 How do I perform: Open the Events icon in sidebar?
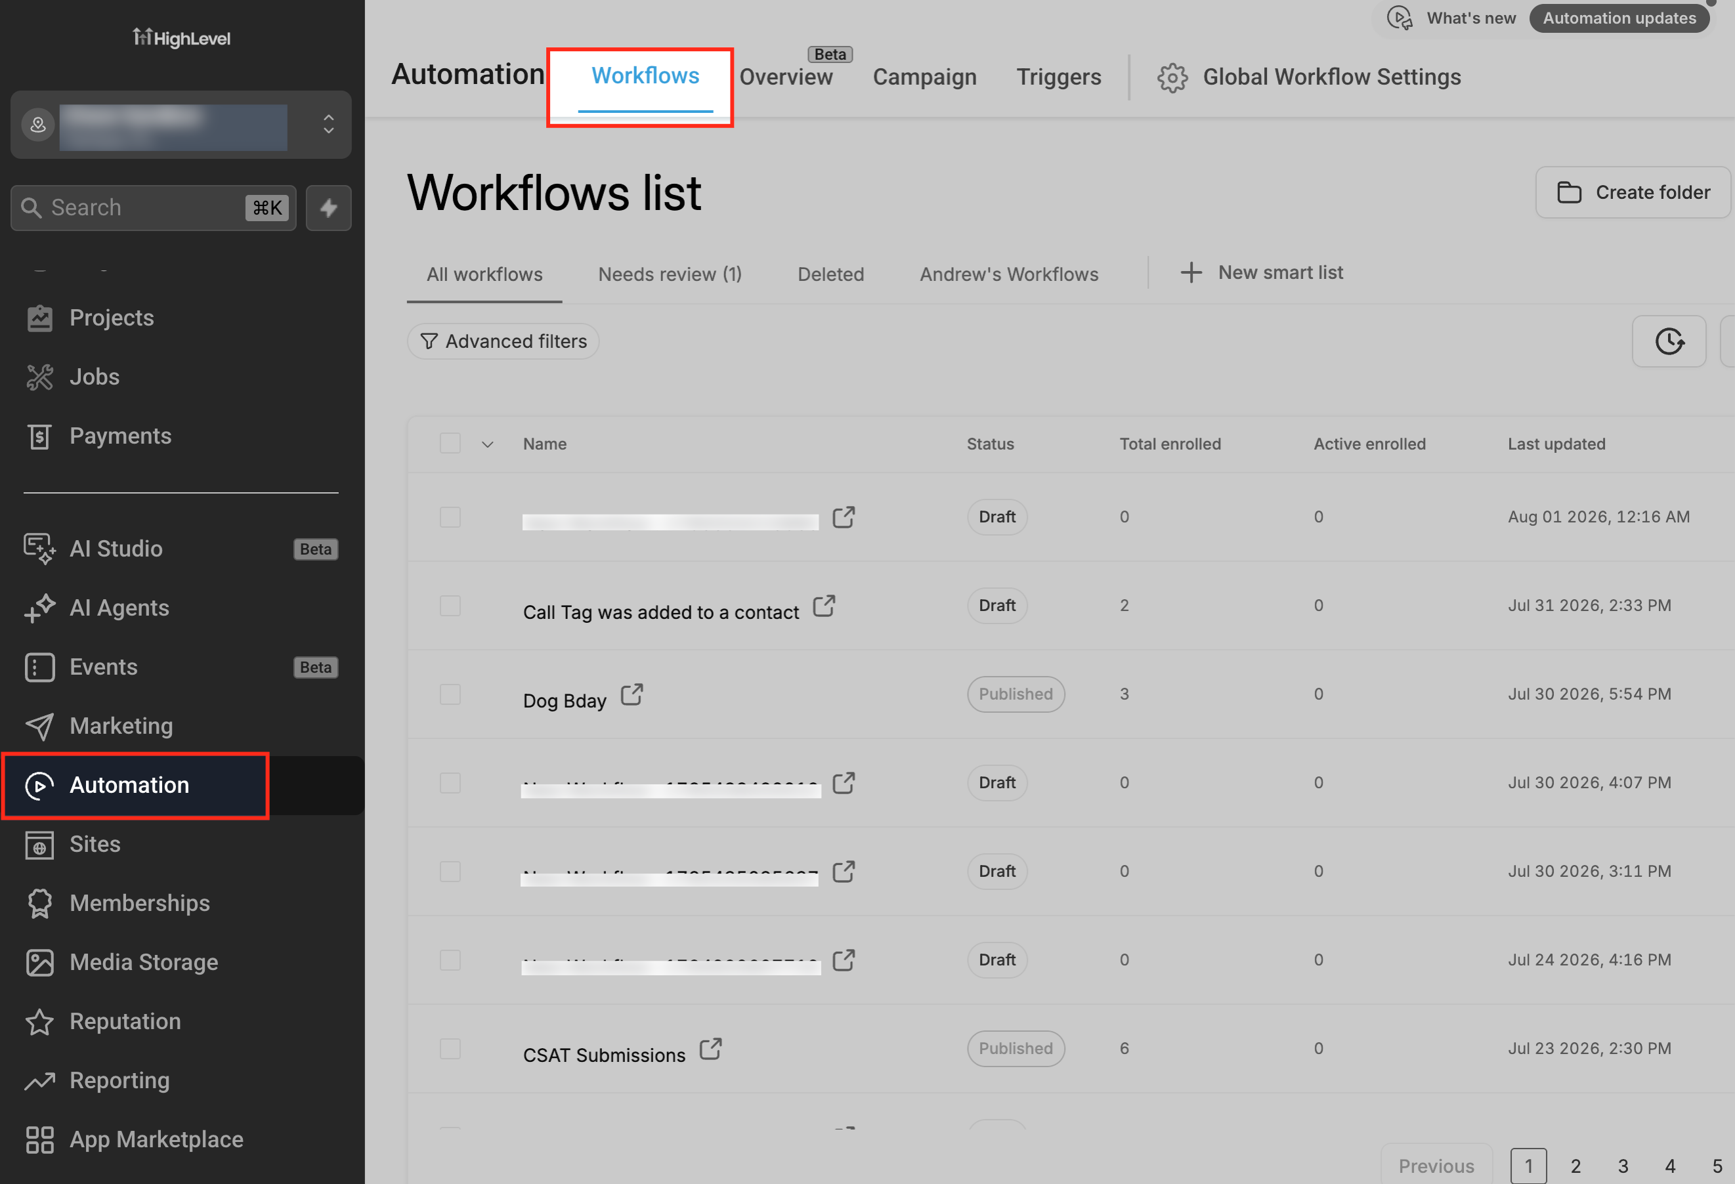tap(39, 667)
